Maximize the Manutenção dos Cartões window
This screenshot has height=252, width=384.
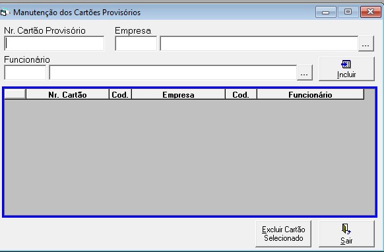(x=348, y=12)
